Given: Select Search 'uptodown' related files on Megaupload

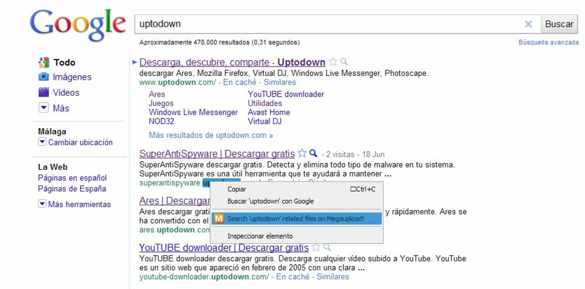Looking at the screenshot, I should coord(297,219).
